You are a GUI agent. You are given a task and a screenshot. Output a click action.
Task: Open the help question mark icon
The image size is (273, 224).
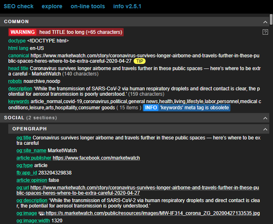[x=265, y=32]
